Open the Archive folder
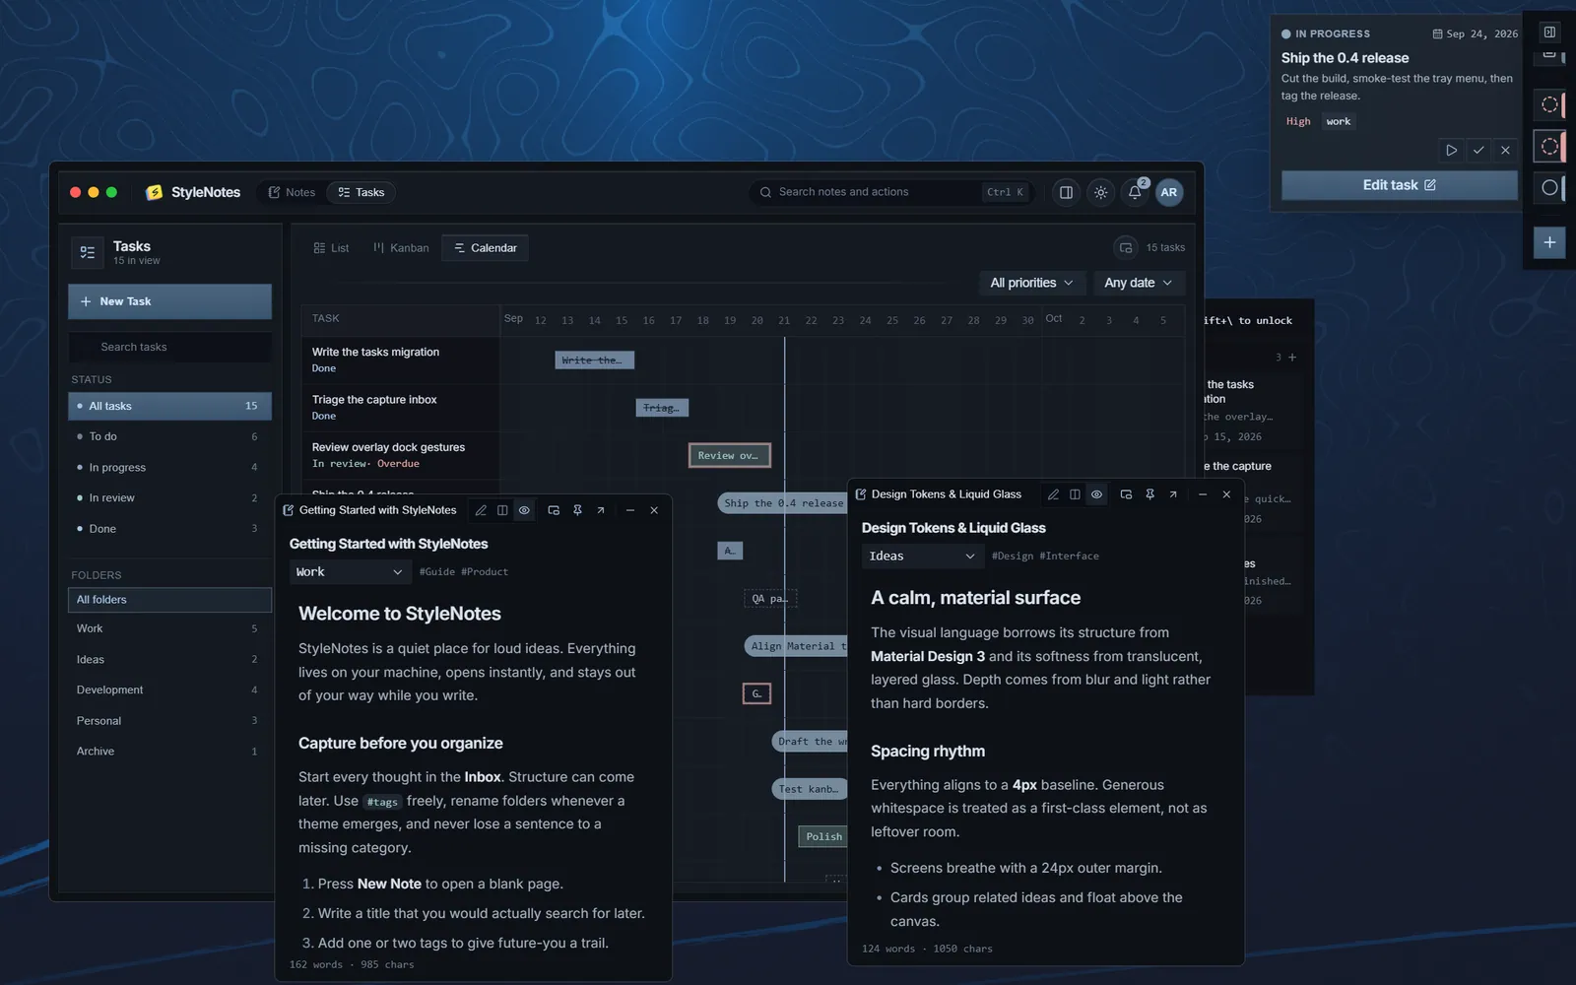This screenshot has height=985, width=1576. pos(169,751)
